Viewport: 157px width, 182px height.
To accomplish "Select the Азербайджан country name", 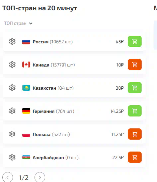I will [x=48, y=158].
